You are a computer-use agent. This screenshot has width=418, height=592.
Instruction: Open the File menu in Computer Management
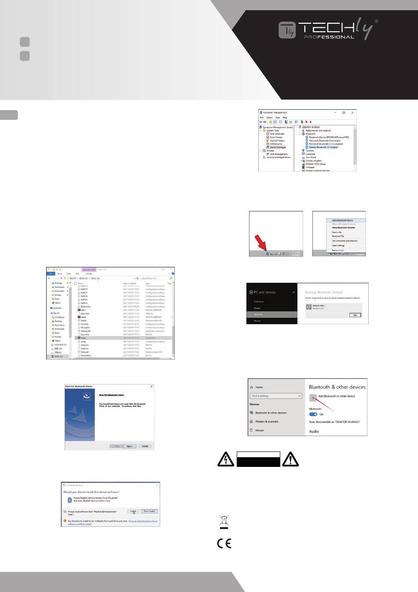coord(262,118)
